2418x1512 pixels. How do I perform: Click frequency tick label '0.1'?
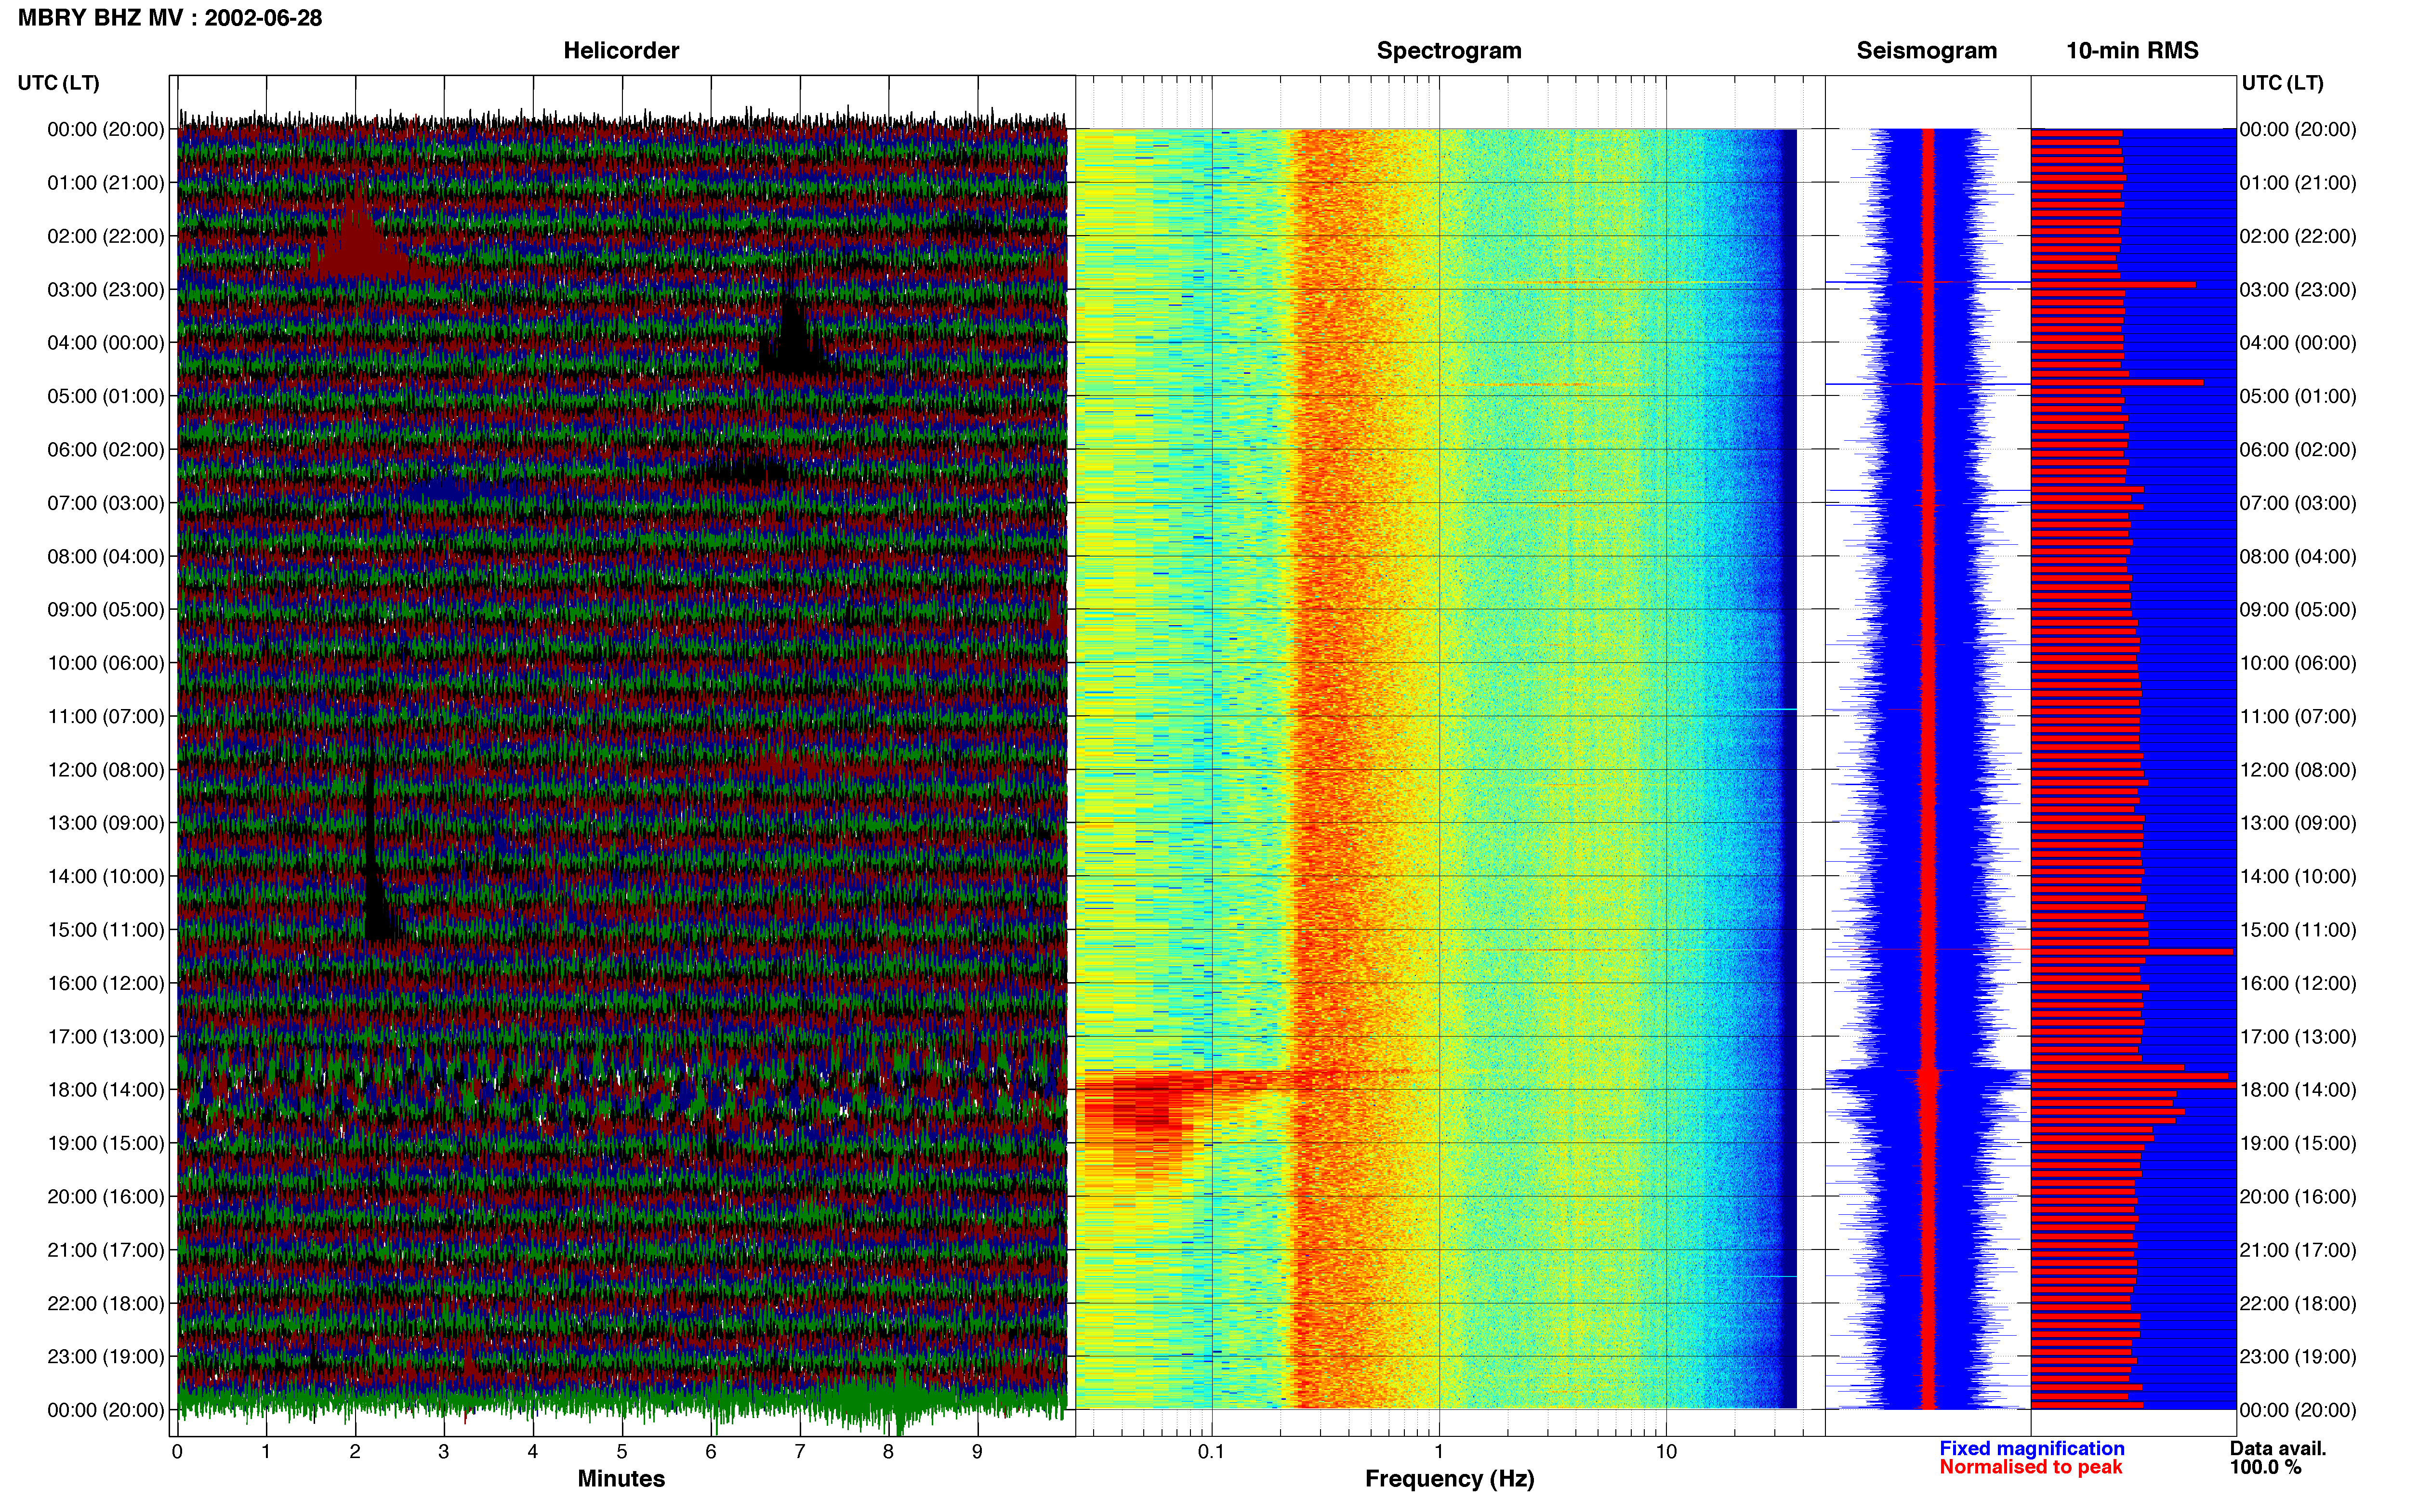click(1211, 1452)
